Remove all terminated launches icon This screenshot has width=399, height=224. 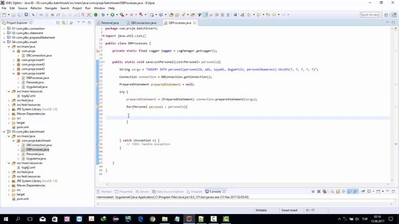coord(324,192)
